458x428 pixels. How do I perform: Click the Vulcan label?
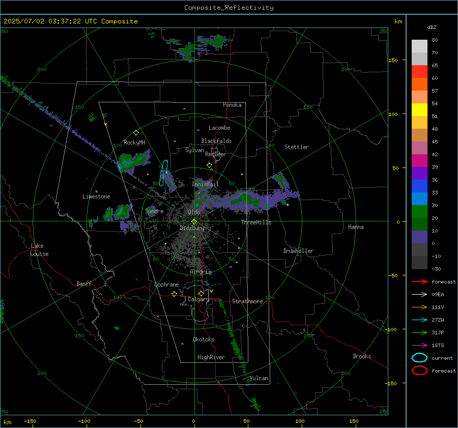[259, 378]
